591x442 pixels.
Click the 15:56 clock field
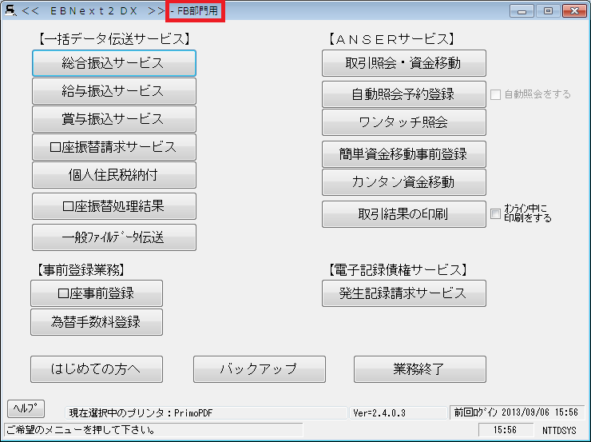tap(506, 430)
